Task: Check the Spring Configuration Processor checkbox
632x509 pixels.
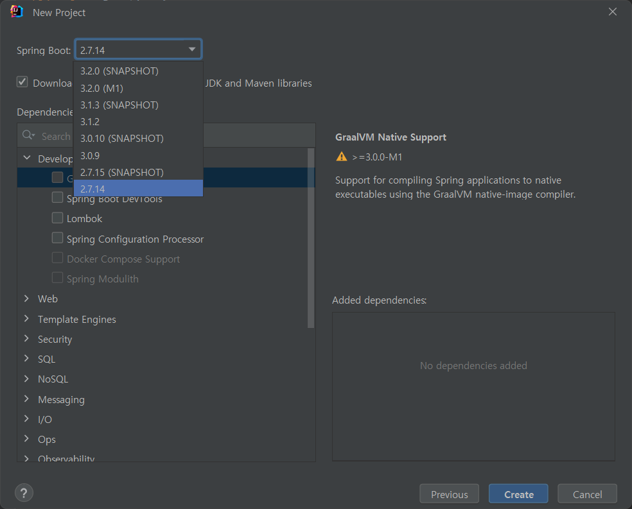Action: (58, 238)
